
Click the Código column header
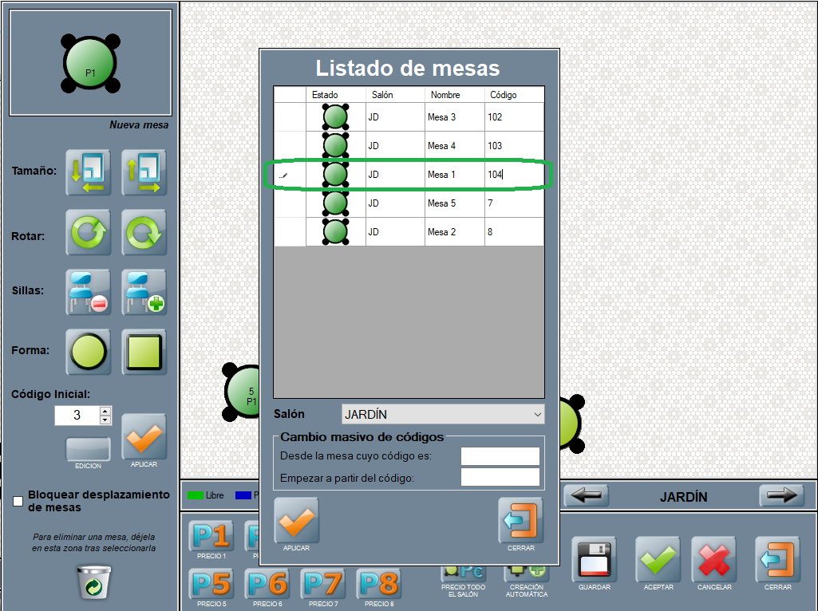(x=504, y=95)
